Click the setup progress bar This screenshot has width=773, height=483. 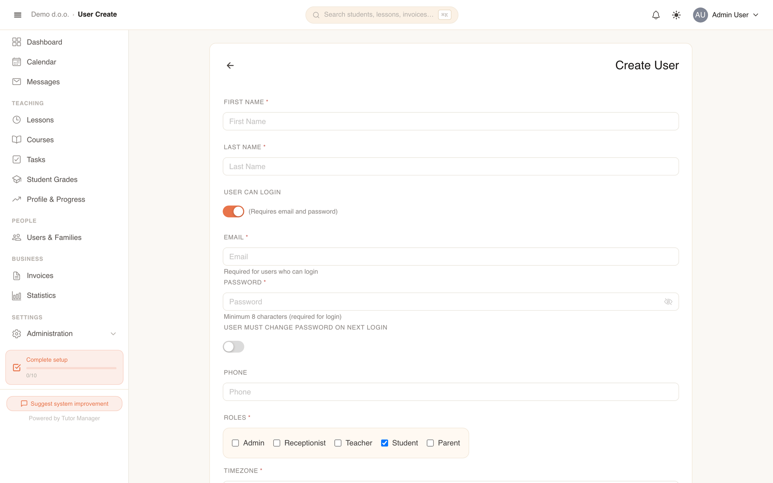71,368
